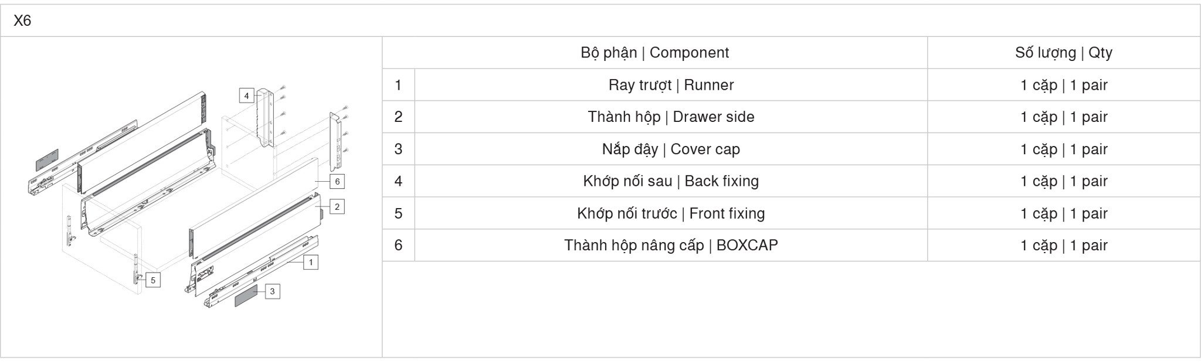Viewport: 1201px width, 364px height.
Task: Click the quantity cell for BOXCAP
Action: pos(1064,245)
